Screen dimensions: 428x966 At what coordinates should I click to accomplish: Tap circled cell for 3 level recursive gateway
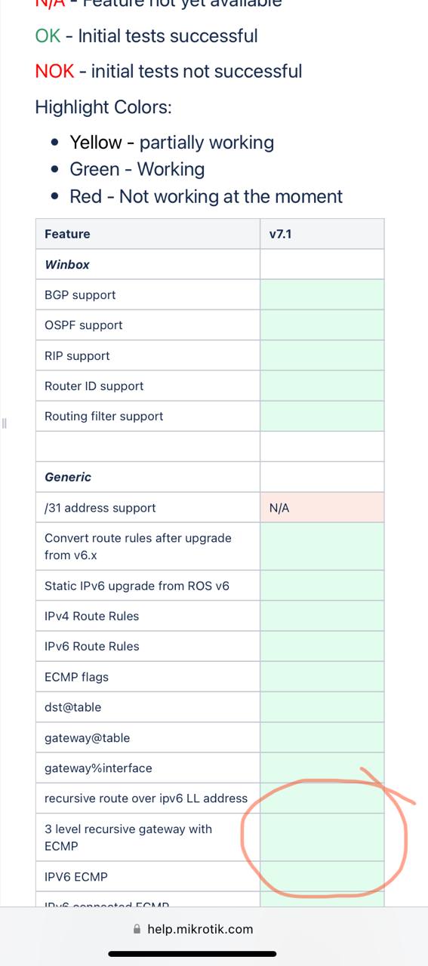322,837
